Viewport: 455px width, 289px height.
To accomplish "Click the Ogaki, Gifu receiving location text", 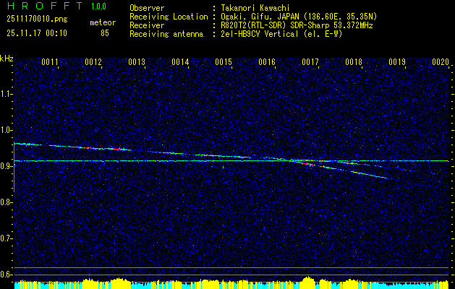I will point(299,17).
